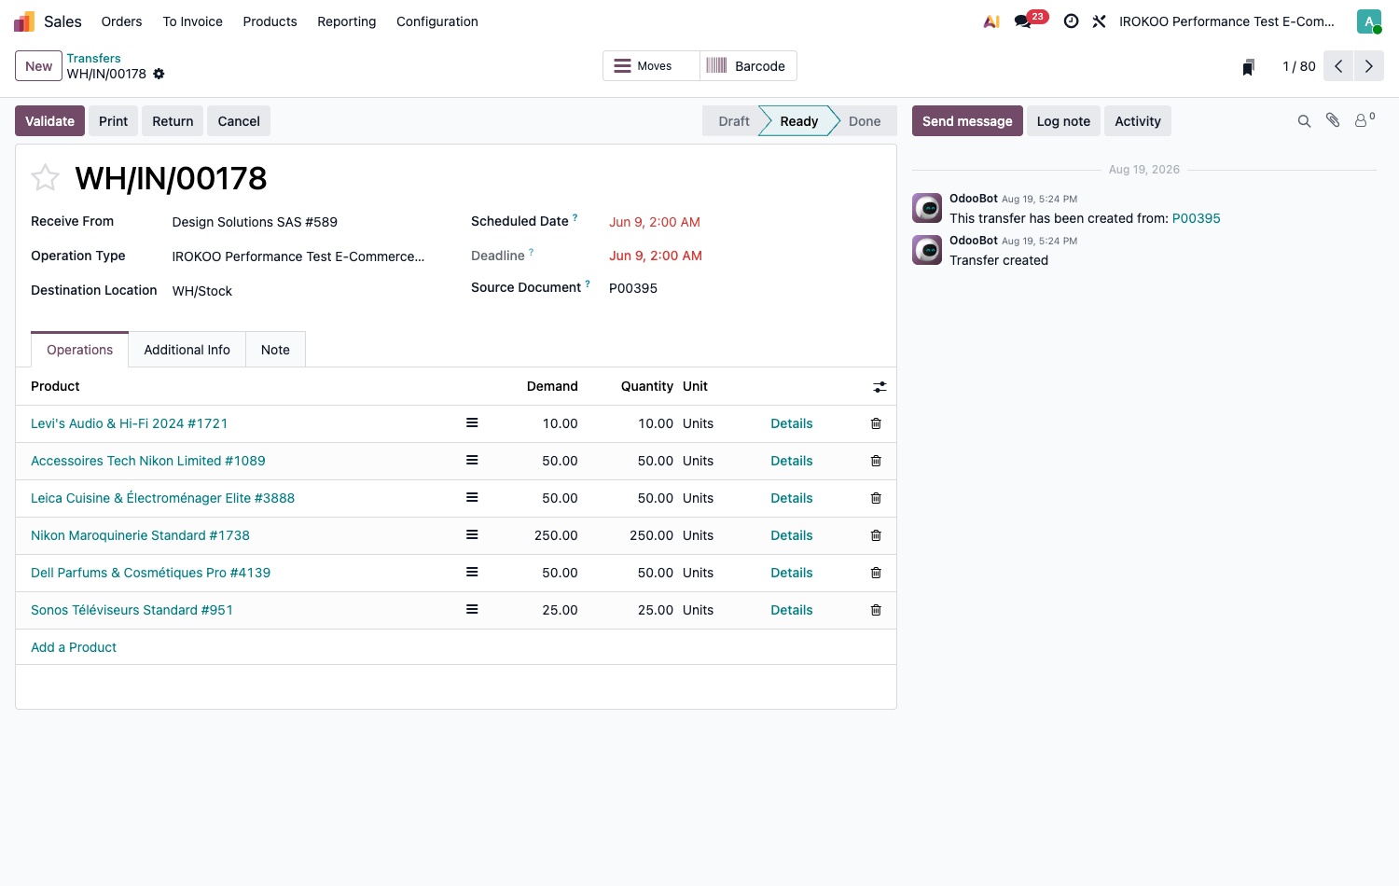Open move details icon for Dell Parfums row

(x=472, y=572)
